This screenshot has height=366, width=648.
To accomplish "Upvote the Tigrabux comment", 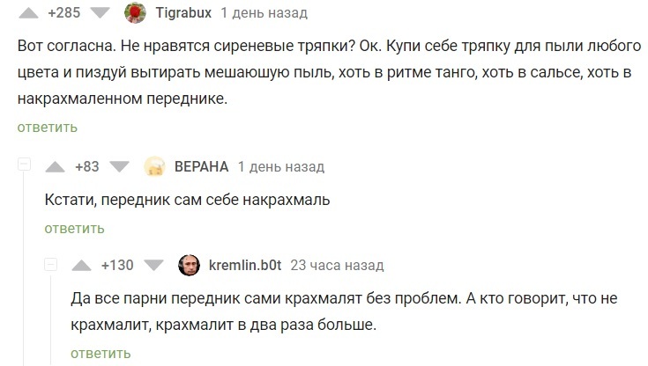I will pyautogui.click(x=27, y=13).
